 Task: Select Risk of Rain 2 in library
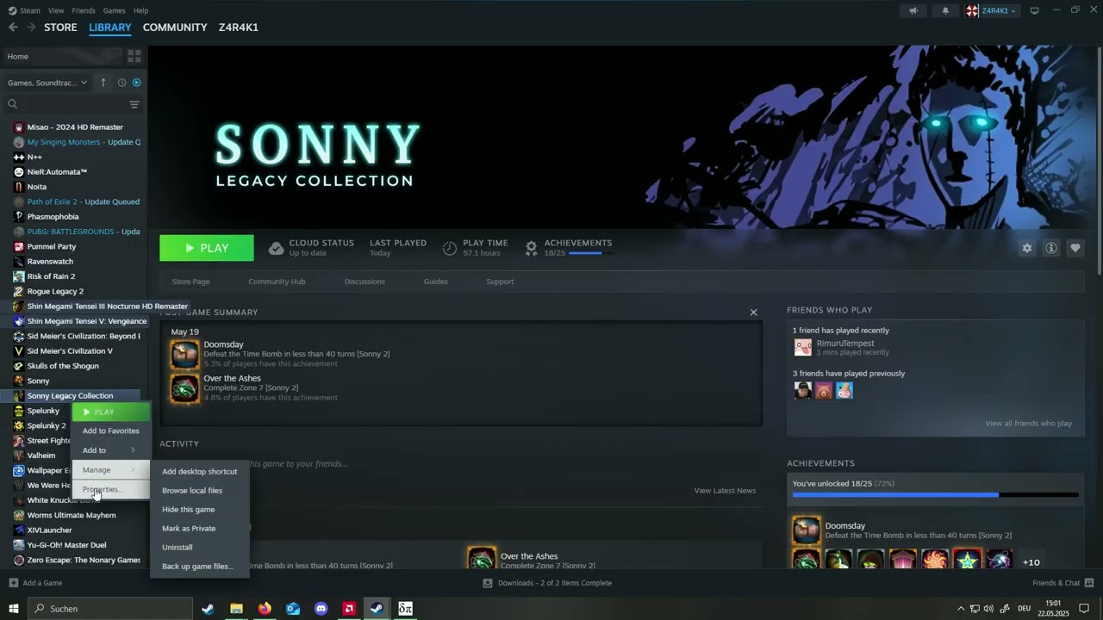coord(51,276)
